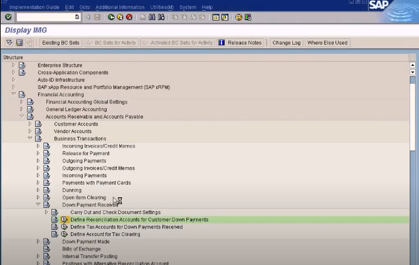Viewport: 419px width, 265px height.
Task: Open documentation icon for Cross-Application Components
Action: tap(22, 72)
